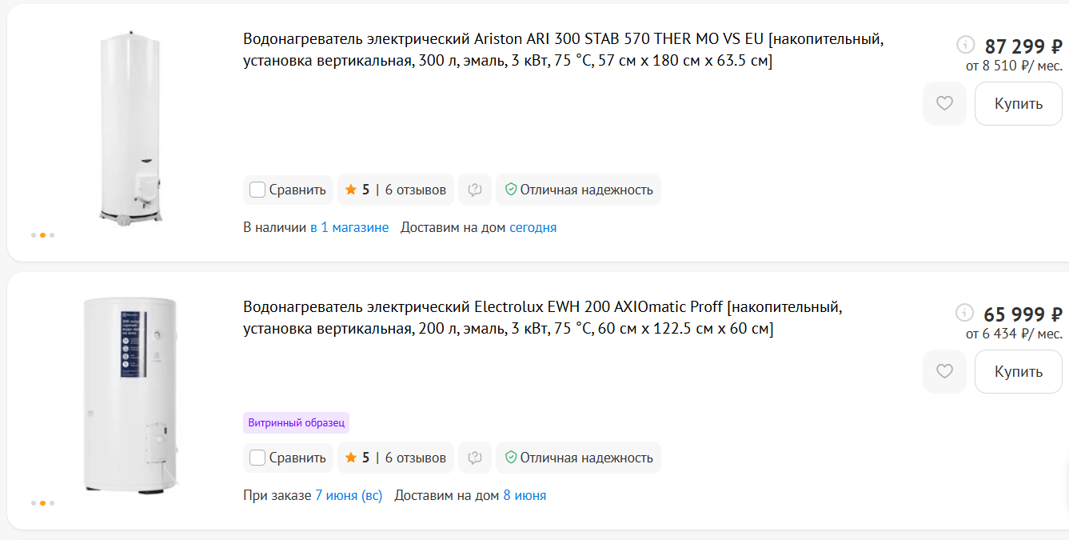Check Сравнить box for Ariston heater
Image resolution: width=1069 pixels, height=540 pixels.
click(257, 190)
